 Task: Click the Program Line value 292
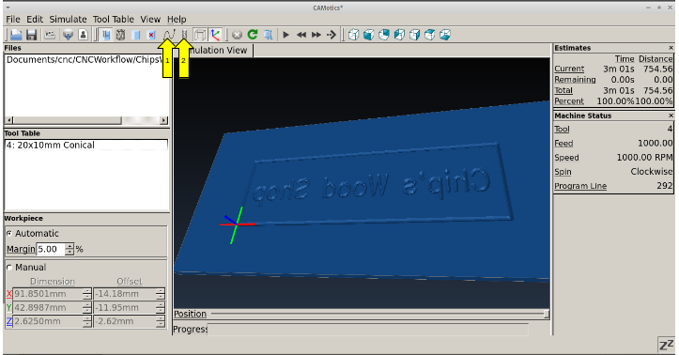665,186
